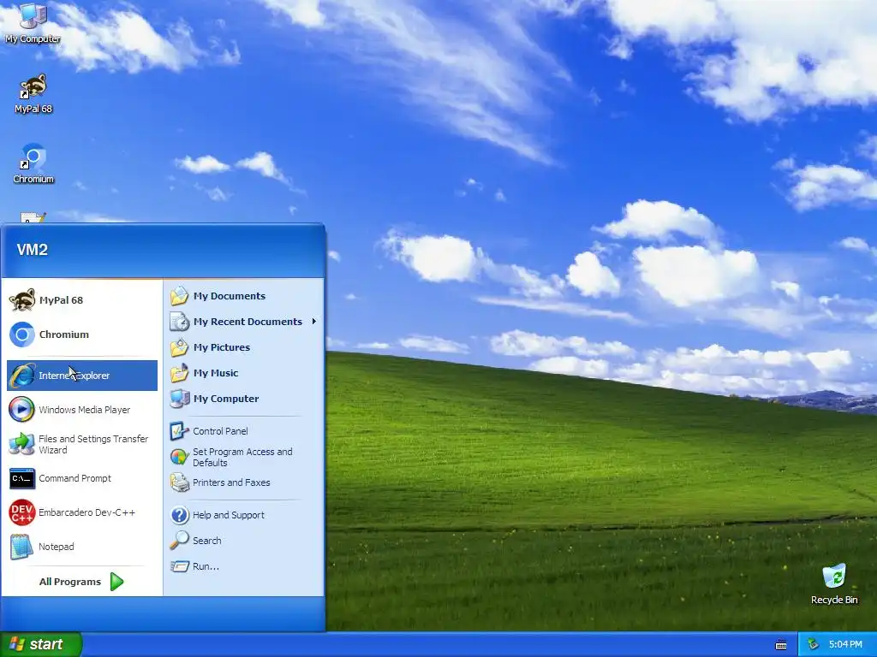Click the Search magnifier icon

point(180,541)
